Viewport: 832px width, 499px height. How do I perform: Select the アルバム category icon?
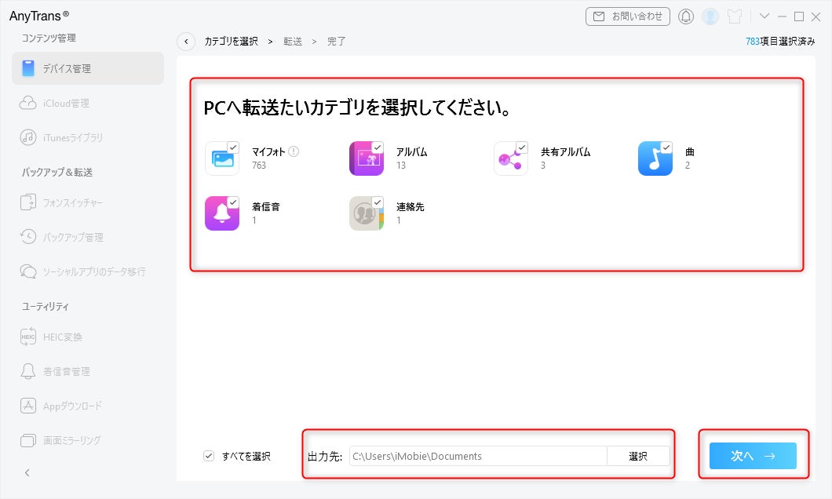[x=366, y=158]
